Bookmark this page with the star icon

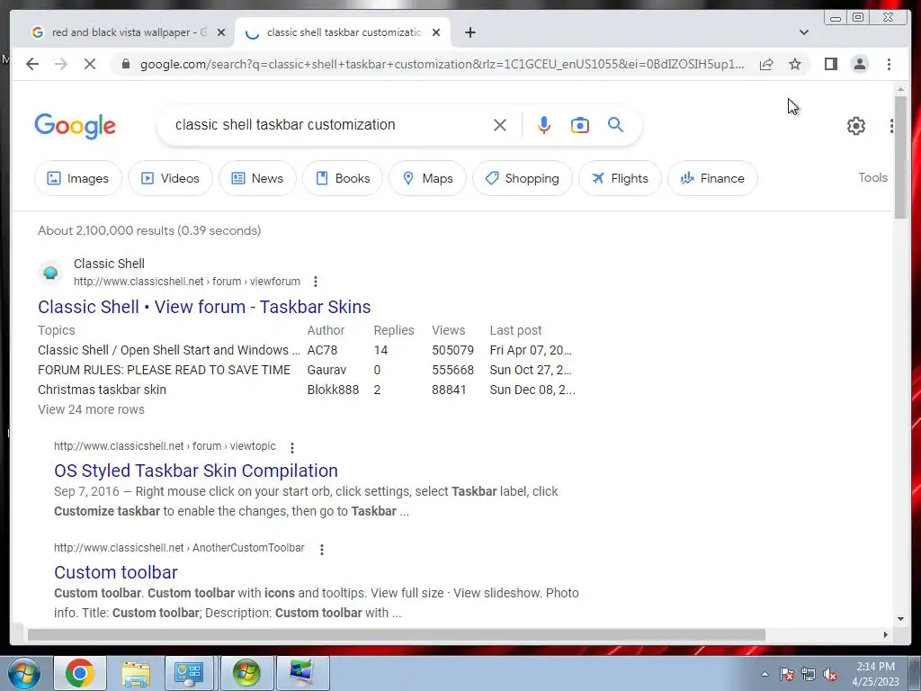795,64
